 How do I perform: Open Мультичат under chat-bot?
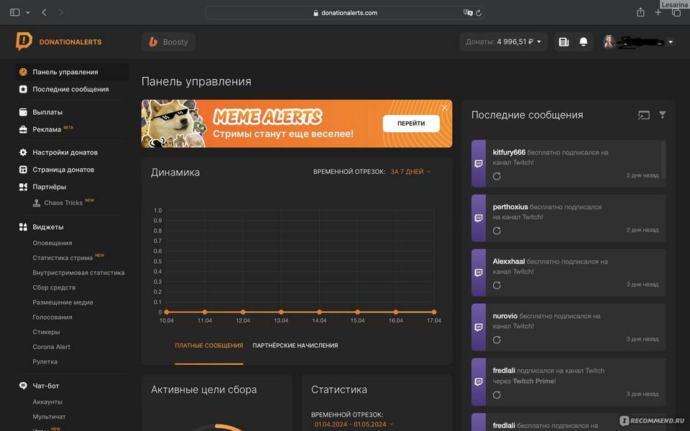[x=49, y=417]
